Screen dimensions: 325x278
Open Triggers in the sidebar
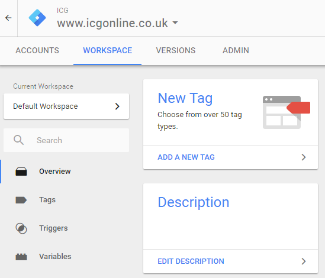coord(53,228)
